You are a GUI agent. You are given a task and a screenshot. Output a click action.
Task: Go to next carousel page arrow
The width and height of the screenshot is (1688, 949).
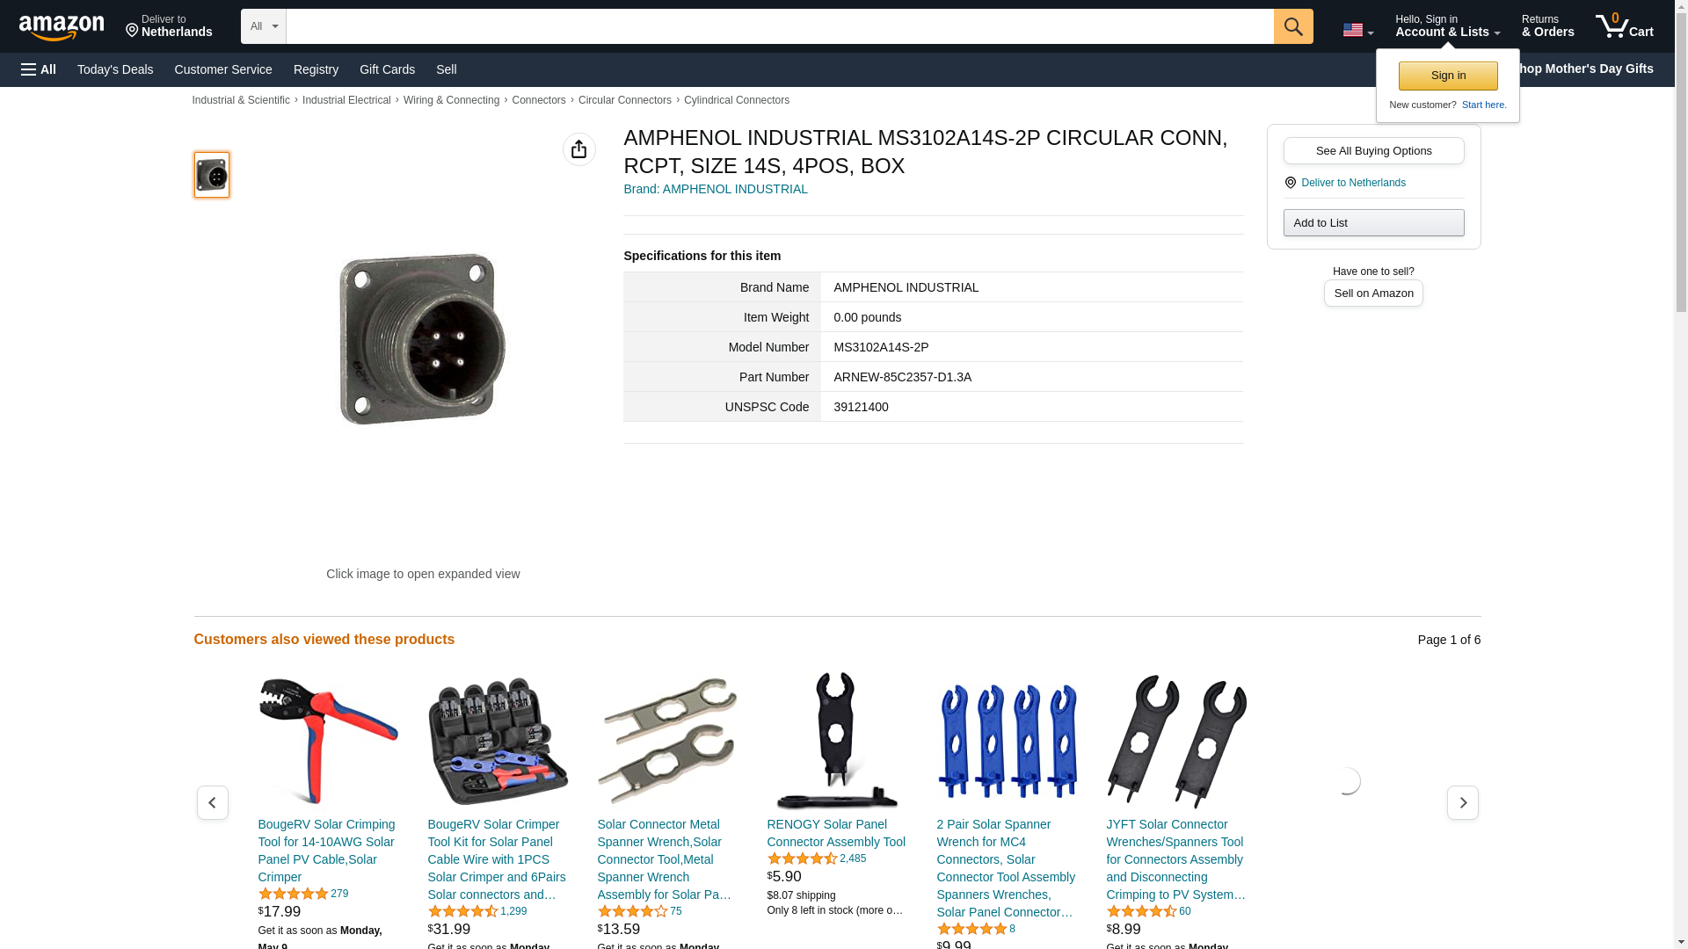click(x=1462, y=802)
